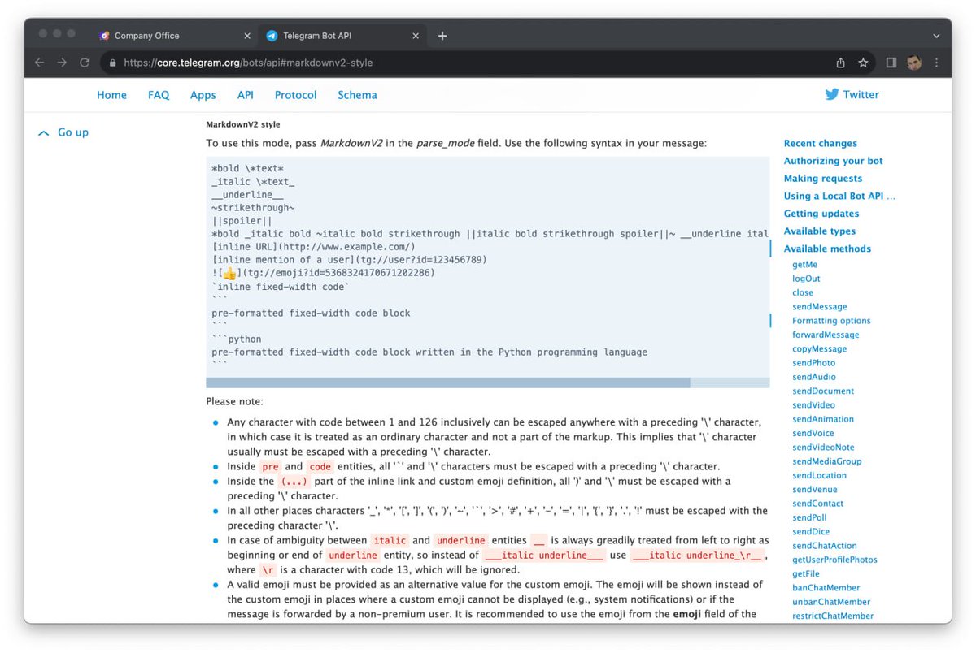Image resolution: width=976 pixels, height=653 pixels.
Task: Open the Home nav item
Action: [111, 95]
